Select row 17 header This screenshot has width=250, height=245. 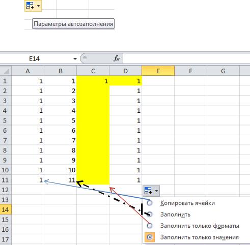pyautogui.click(x=5, y=239)
